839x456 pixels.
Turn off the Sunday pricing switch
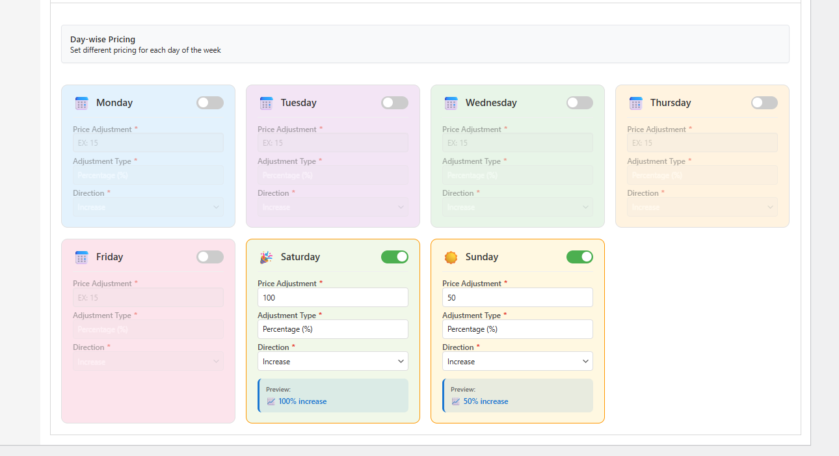[x=579, y=257]
